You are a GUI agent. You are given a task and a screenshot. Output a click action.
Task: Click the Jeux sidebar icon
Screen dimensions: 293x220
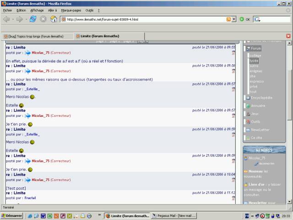click(x=248, y=114)
